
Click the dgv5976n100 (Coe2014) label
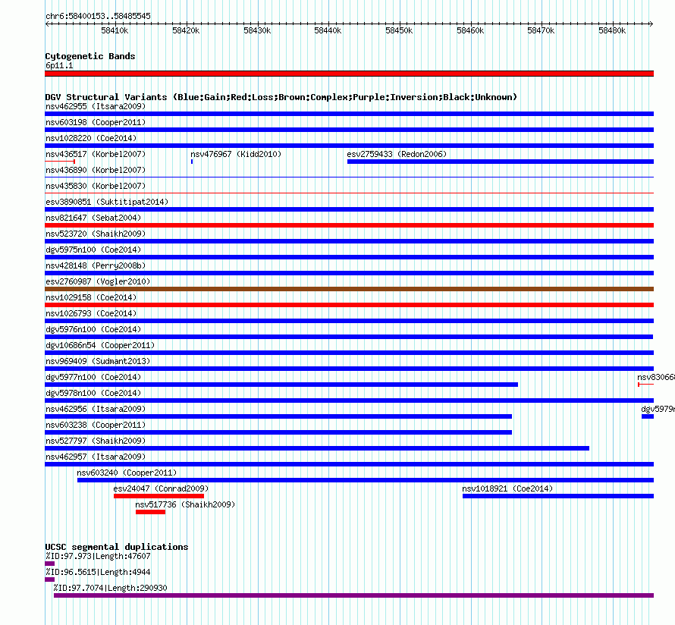[93, 329]
